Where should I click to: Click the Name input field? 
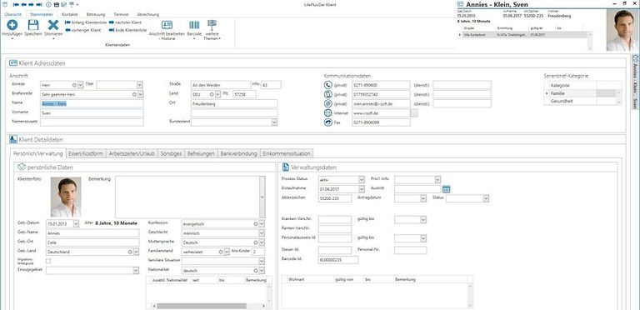point(92,103)
